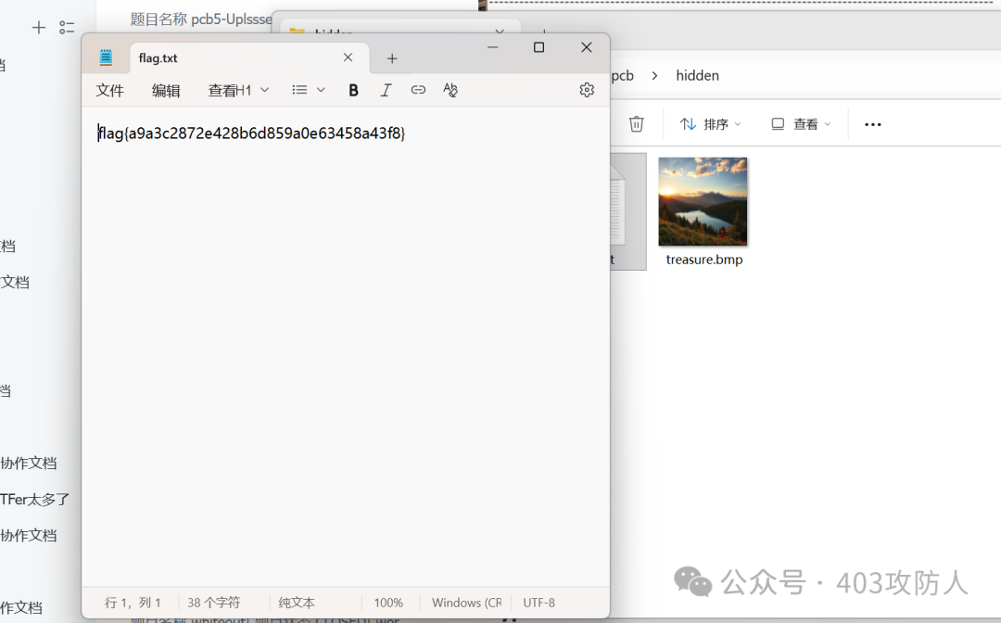Select the treasure.bmp file name

point(704,260)
